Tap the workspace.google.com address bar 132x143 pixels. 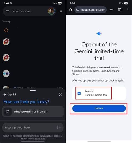tap(91, 10)
